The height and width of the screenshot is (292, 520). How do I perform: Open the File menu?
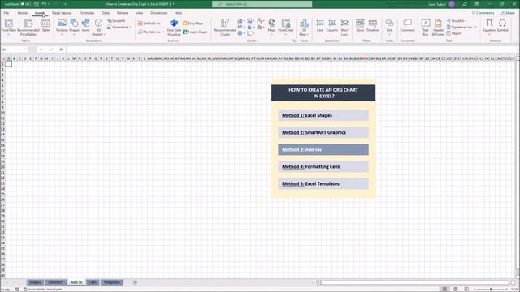pyautogui.click(x=6, y=13)
